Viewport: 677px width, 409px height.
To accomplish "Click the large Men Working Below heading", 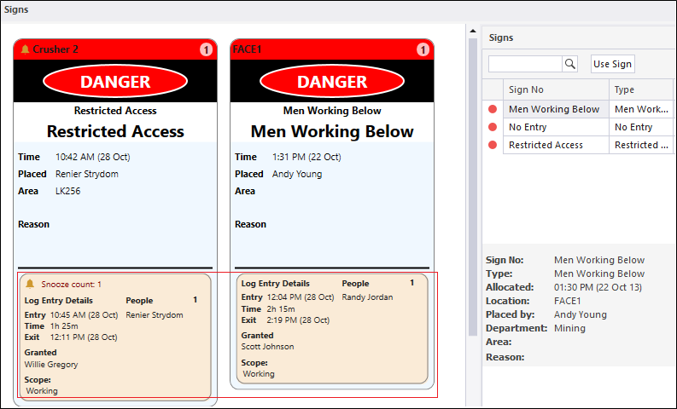I will [x=332, y=131].
